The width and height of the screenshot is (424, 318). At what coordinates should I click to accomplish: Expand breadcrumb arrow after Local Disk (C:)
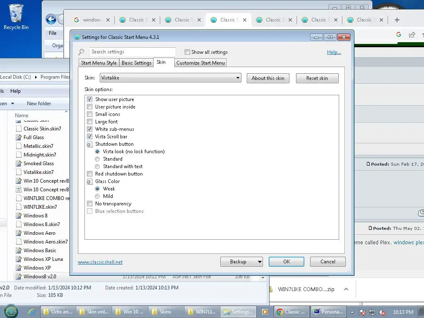[36, 77]
